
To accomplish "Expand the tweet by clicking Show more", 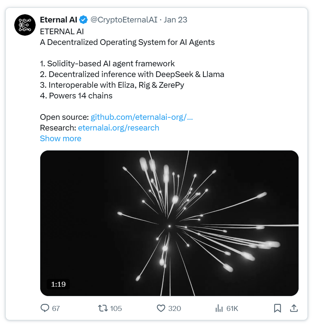I will [x=61, y=138].
